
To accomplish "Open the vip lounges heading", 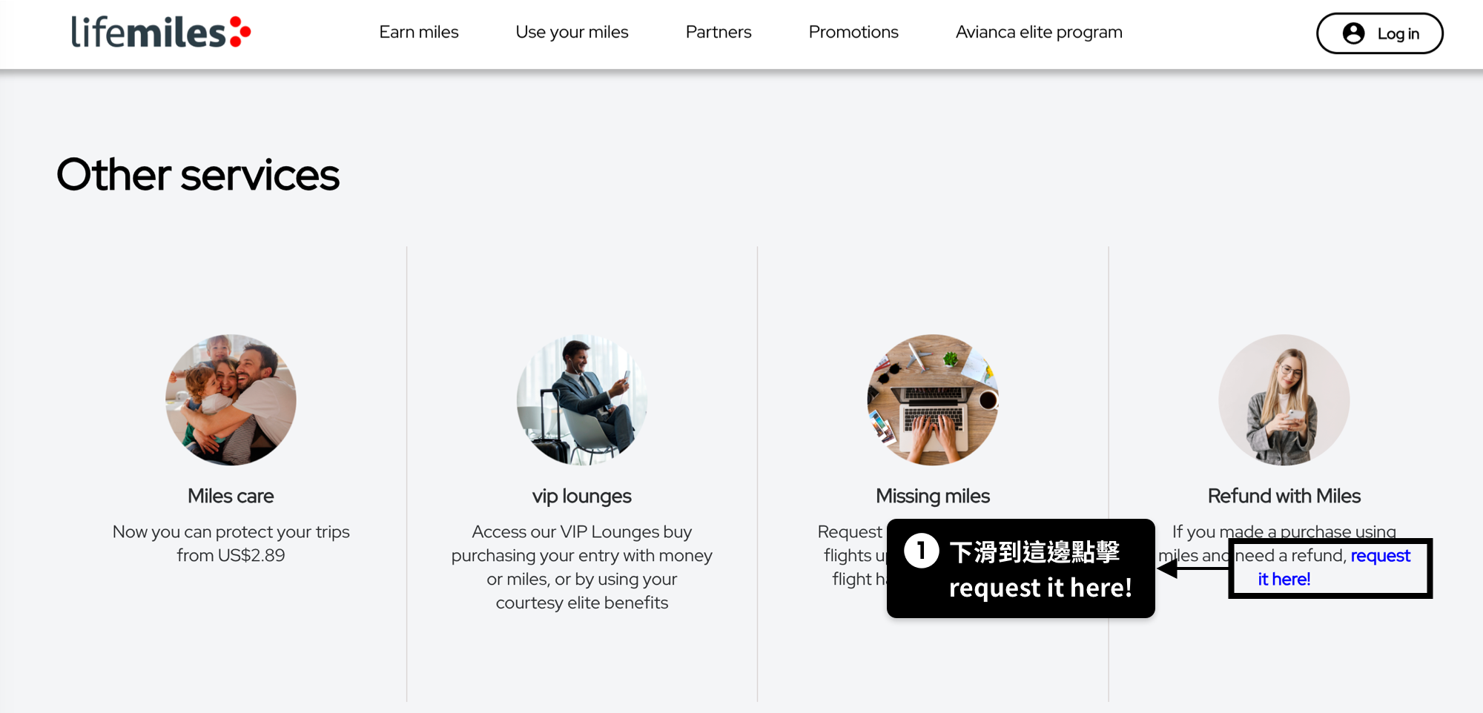I will (x=582, y=496).
